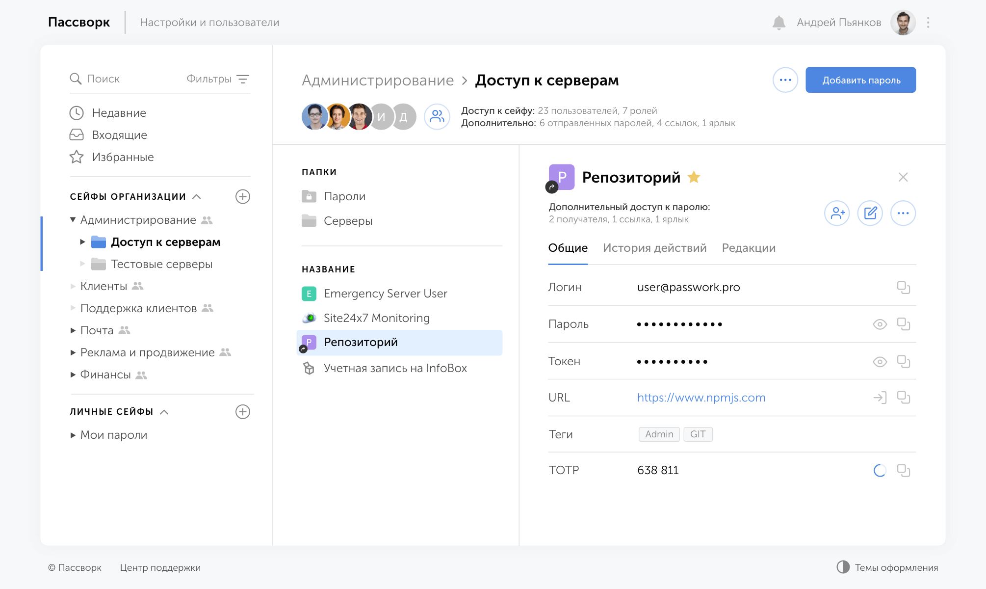The width and height of the screenshot is (986, 589).
Task: Open vault users group icon
Action: click(437, 116)
